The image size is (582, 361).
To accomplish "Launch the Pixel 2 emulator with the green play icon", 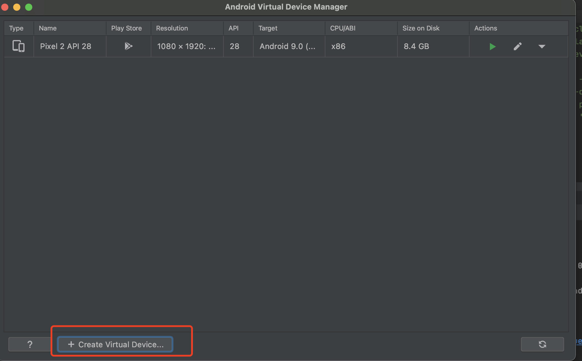I will [x=492, y=47].
